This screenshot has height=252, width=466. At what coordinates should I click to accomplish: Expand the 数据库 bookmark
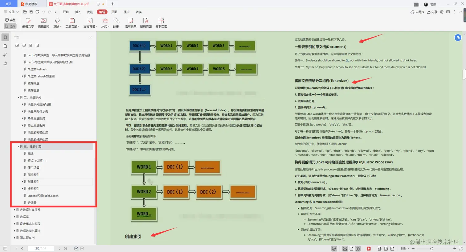pyautogui.click(x=14, y=217)
